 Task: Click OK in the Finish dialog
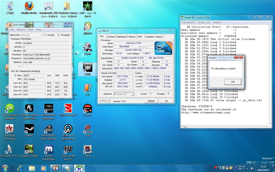point(233,82)
